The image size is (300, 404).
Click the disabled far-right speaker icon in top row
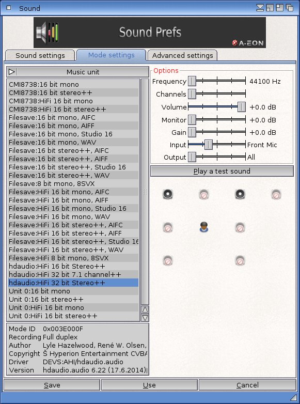(276, 195)
